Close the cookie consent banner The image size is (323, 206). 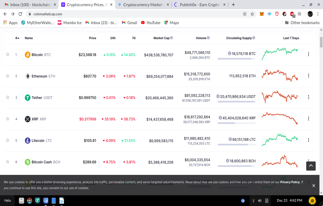click(314, 185)
